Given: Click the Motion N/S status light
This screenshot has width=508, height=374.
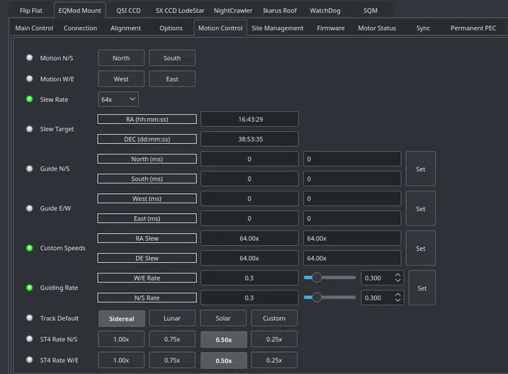Looking at the screenshot, I should click(30, 57).
